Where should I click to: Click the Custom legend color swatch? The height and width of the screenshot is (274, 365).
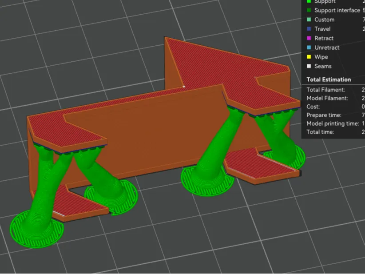[x=309, y=20]
